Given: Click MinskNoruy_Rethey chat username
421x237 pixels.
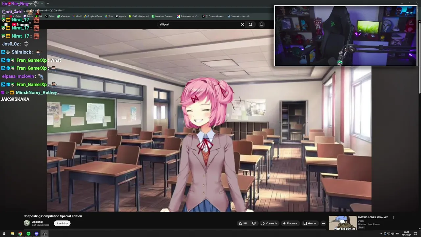Looking at the screenshot, I should point(37,92).
